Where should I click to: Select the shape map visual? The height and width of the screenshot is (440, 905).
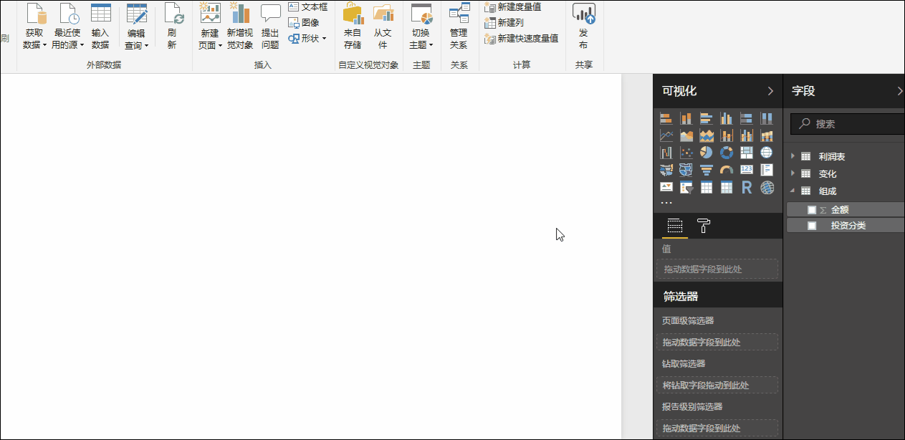(x=686, y=170)
